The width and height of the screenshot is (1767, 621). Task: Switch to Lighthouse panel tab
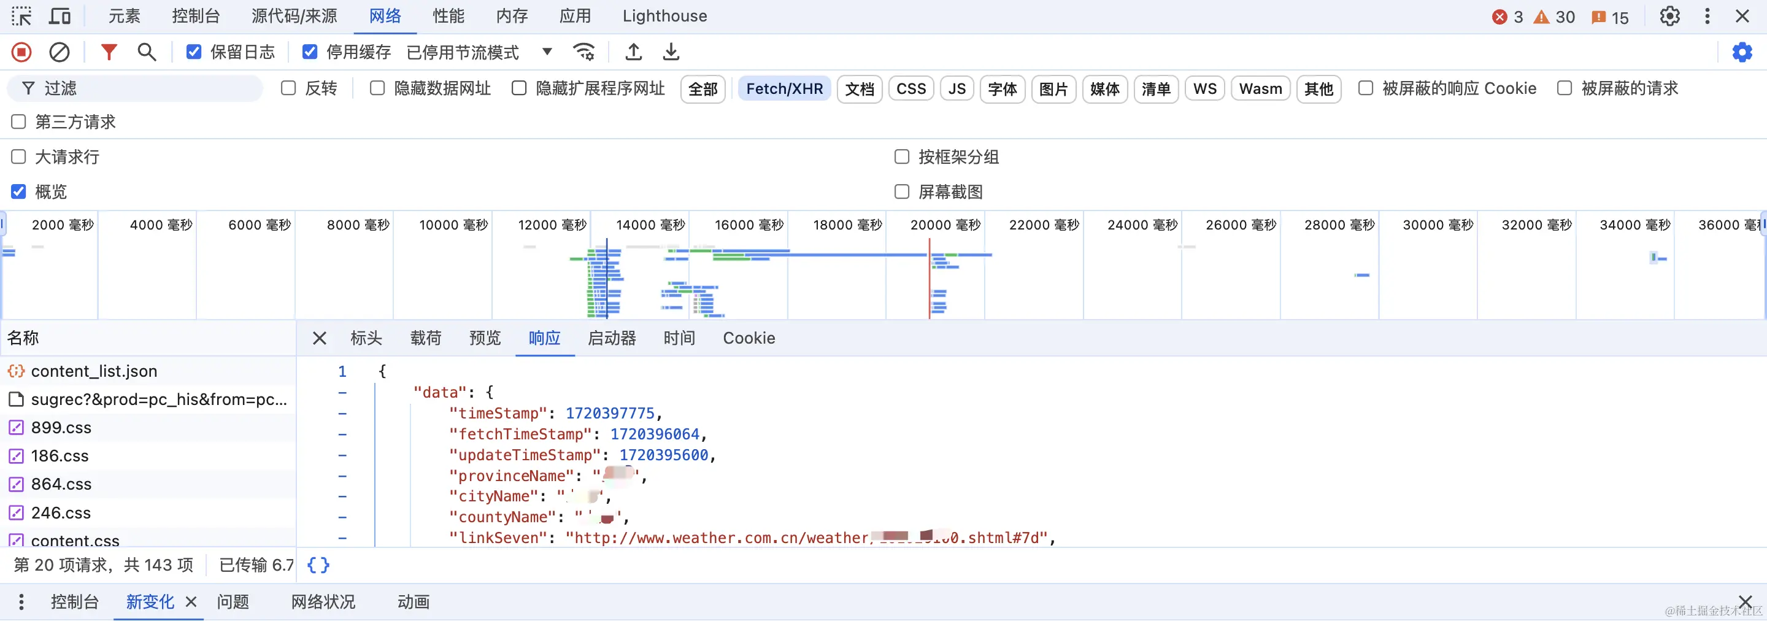pos(664,16)
